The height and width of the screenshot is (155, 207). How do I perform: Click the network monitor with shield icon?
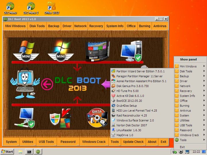[25, 118]
